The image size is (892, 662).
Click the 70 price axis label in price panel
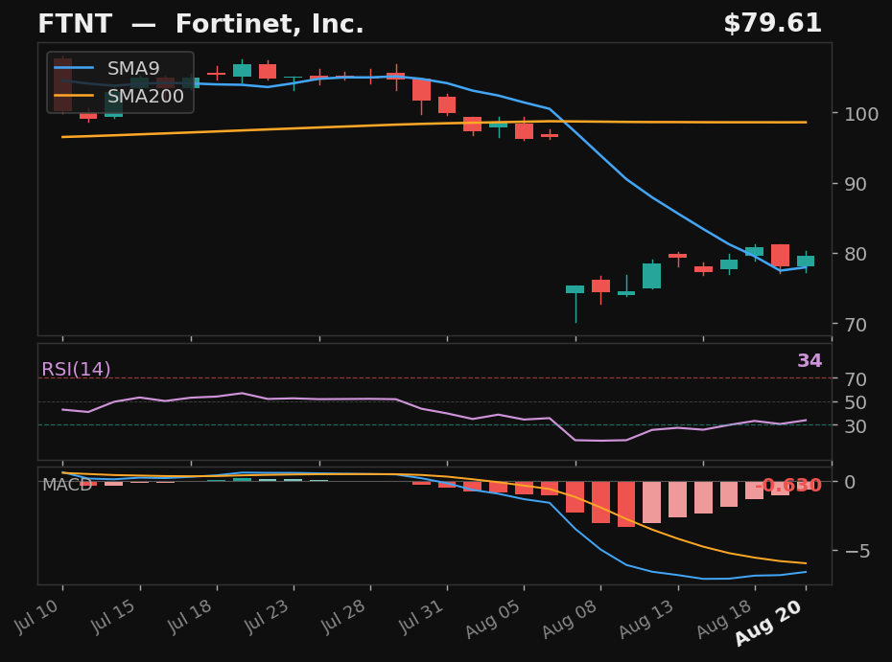pos(856,325)
